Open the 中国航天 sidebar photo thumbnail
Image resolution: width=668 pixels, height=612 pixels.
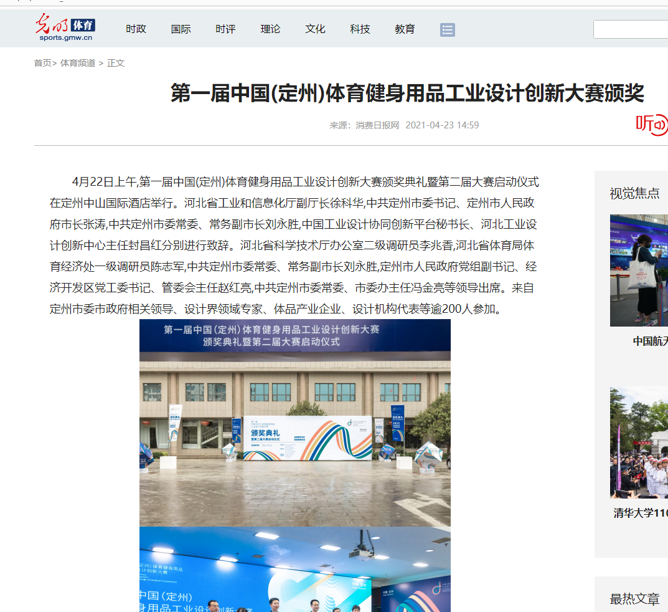tap(639, 270)
